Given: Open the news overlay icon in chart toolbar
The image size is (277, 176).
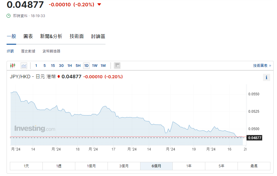Looking at the screenshot, I should (117, 65).
